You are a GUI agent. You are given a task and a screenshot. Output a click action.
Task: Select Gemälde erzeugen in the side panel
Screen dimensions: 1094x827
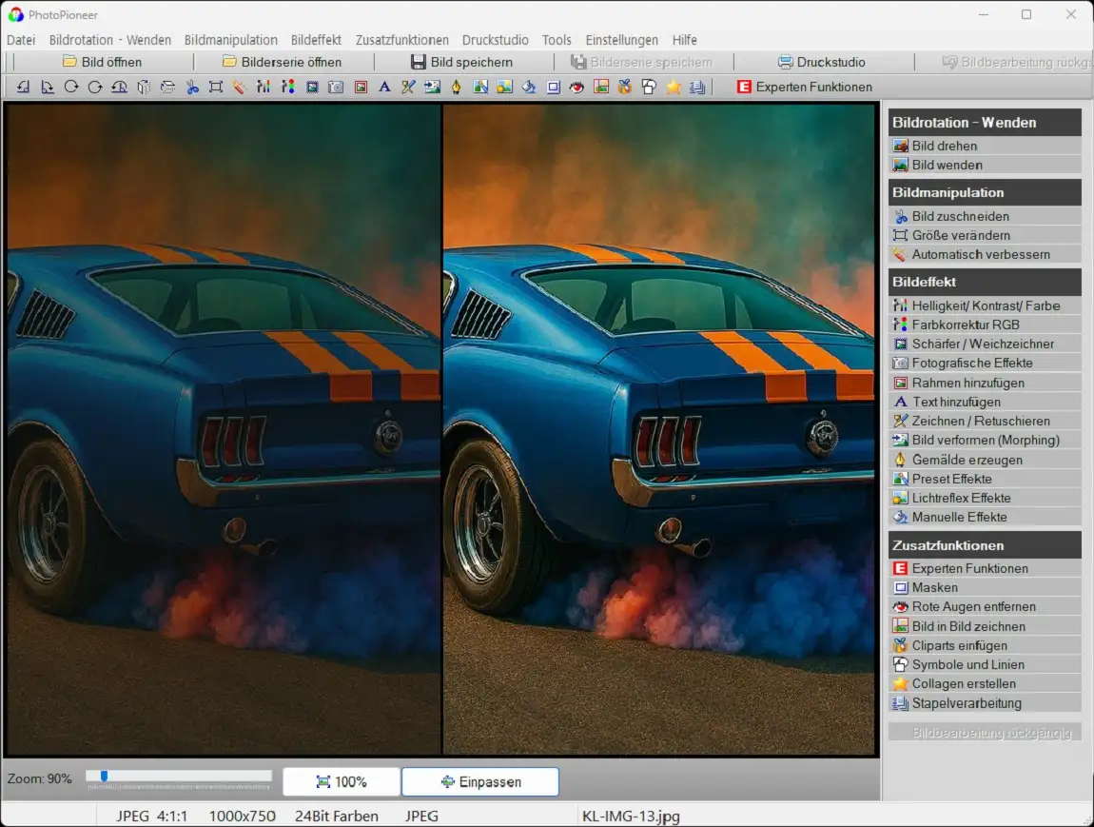(967, 460)
